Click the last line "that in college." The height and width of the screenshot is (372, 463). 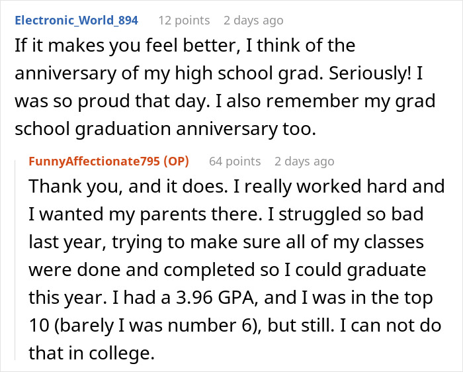(91, 354)
